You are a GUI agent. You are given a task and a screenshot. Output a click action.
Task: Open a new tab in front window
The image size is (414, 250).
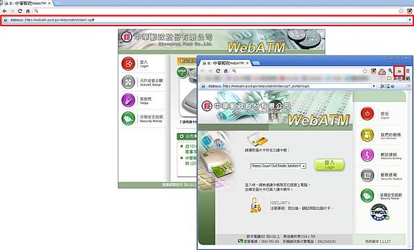click(256, 63)
